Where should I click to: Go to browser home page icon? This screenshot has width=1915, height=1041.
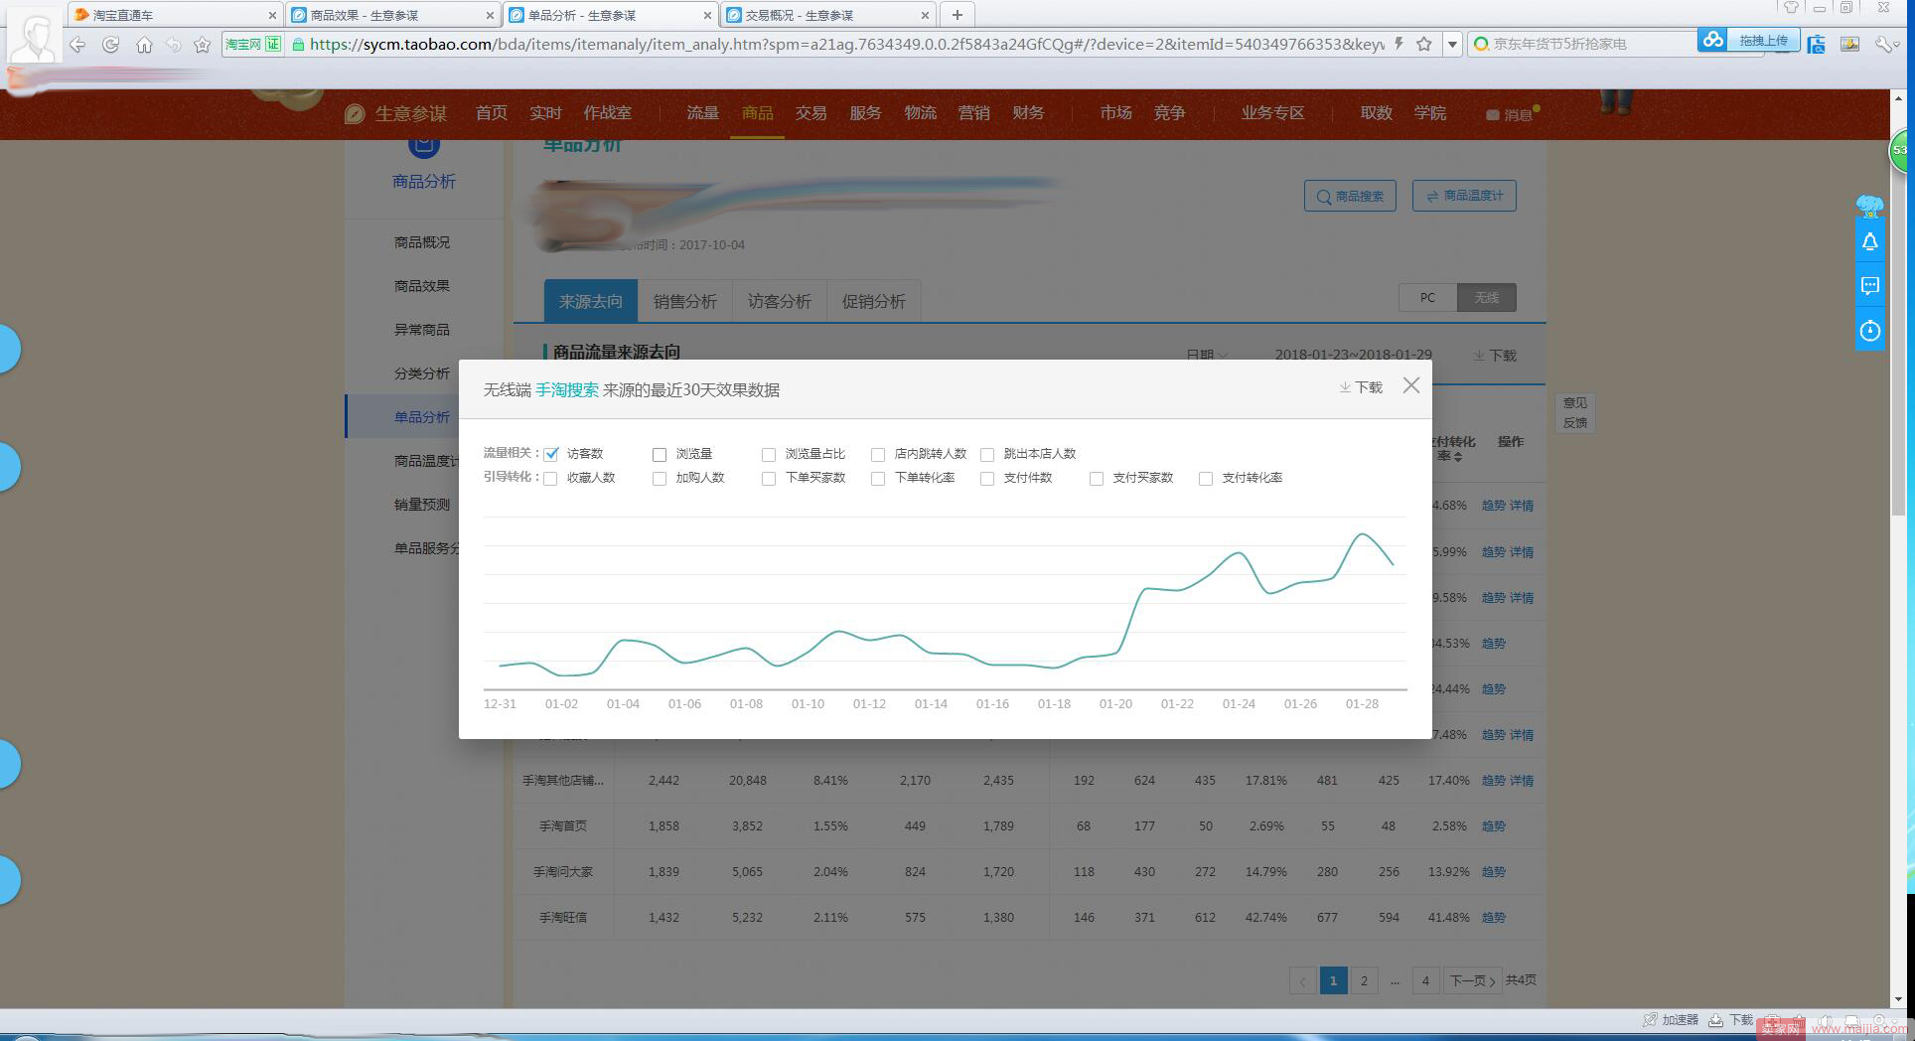click(144, 45)
